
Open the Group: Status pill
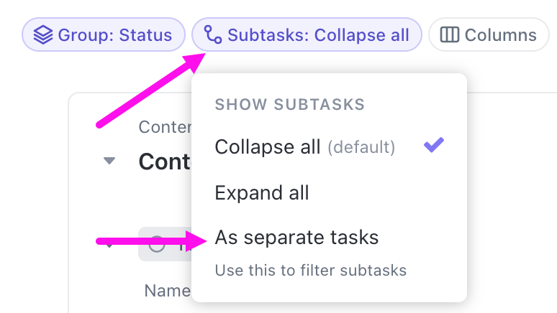pyautogui.click(x=104, y=34)
